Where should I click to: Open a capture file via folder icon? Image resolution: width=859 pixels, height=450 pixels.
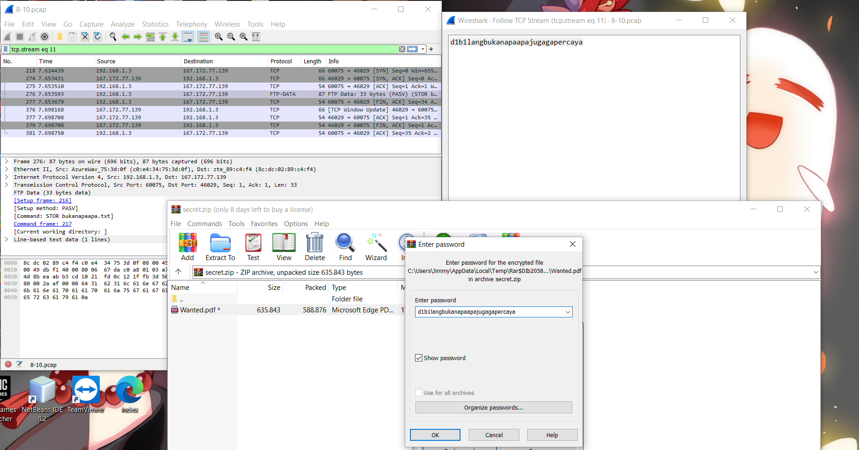tap(60, 37)
